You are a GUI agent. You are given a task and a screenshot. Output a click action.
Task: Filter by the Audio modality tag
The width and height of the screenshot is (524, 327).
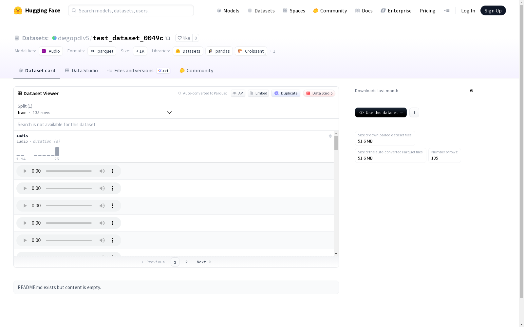(51, 51)
